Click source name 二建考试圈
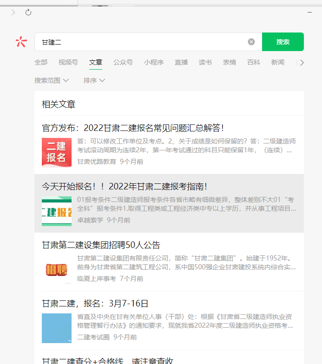The height and width of the screenshot is (364, 322). pyautogui.click(x=93, y=337)
